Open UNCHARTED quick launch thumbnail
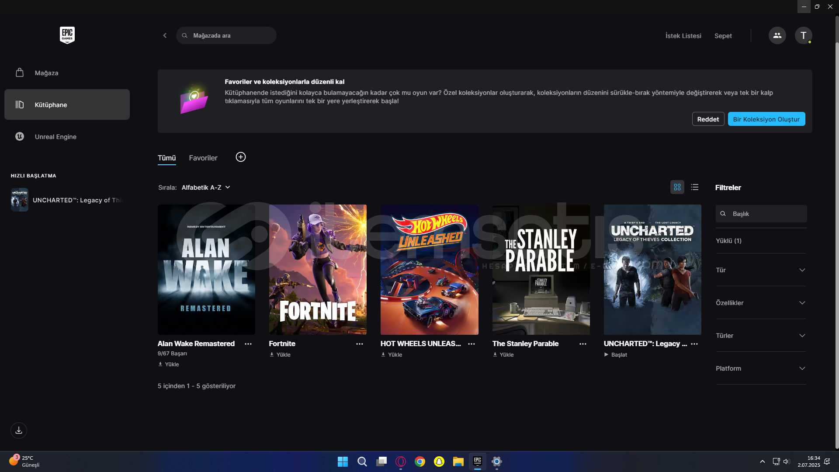Screen dimensions: 839x472 coord(20,200)
